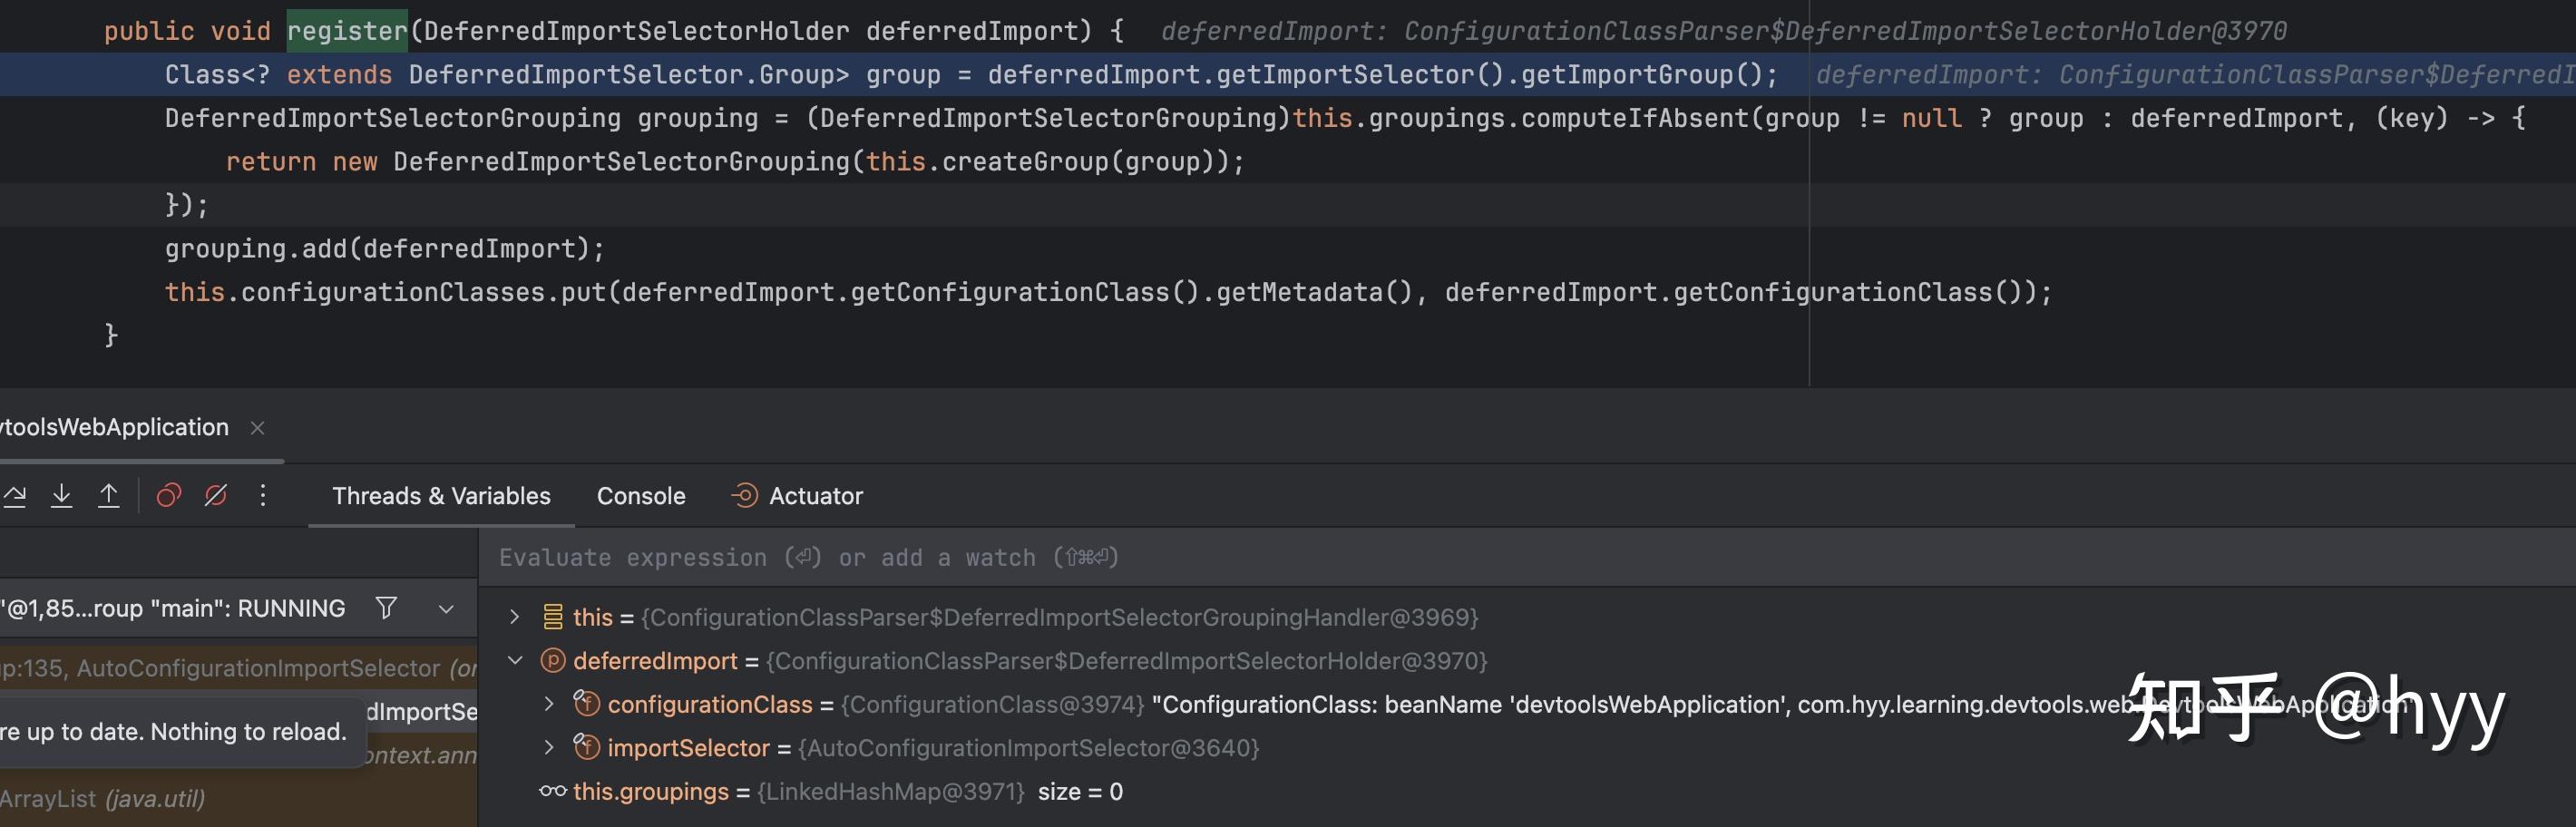This screenshot has width=2576, height=827.
Task: Close the devtoolsWebApplication debug session tab
Action: (x=257, y=428)
